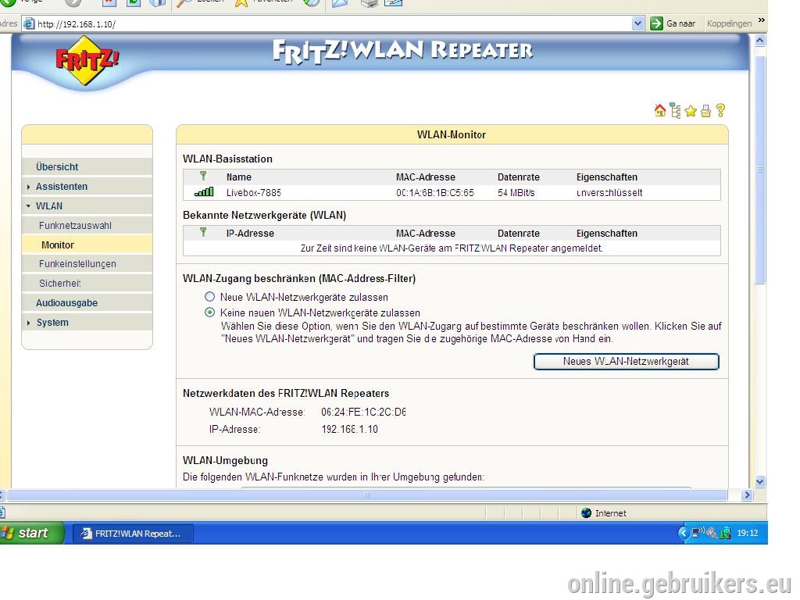The height and width of the screenshot is (600, 800).
Task: Click signal strength bars for Livebox-7885
Action: [x=204, y=192]
